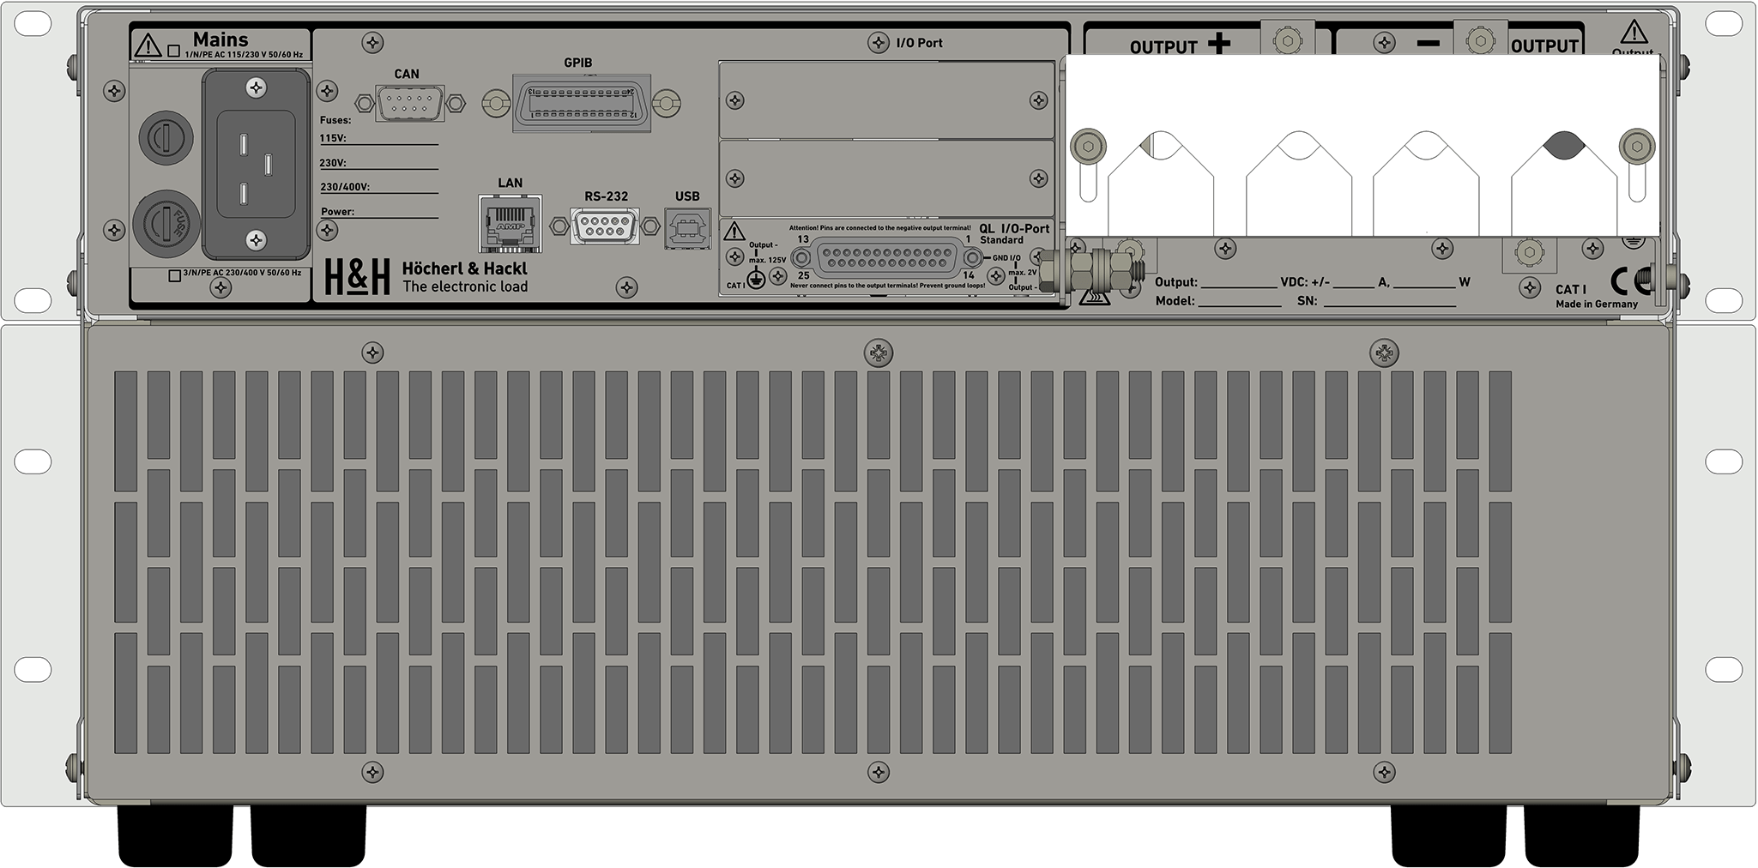Click the QL I/O-Port 25-pin connector

pos(887,258)
